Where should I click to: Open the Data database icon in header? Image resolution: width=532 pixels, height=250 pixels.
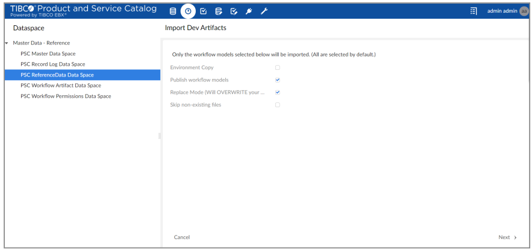173,11
